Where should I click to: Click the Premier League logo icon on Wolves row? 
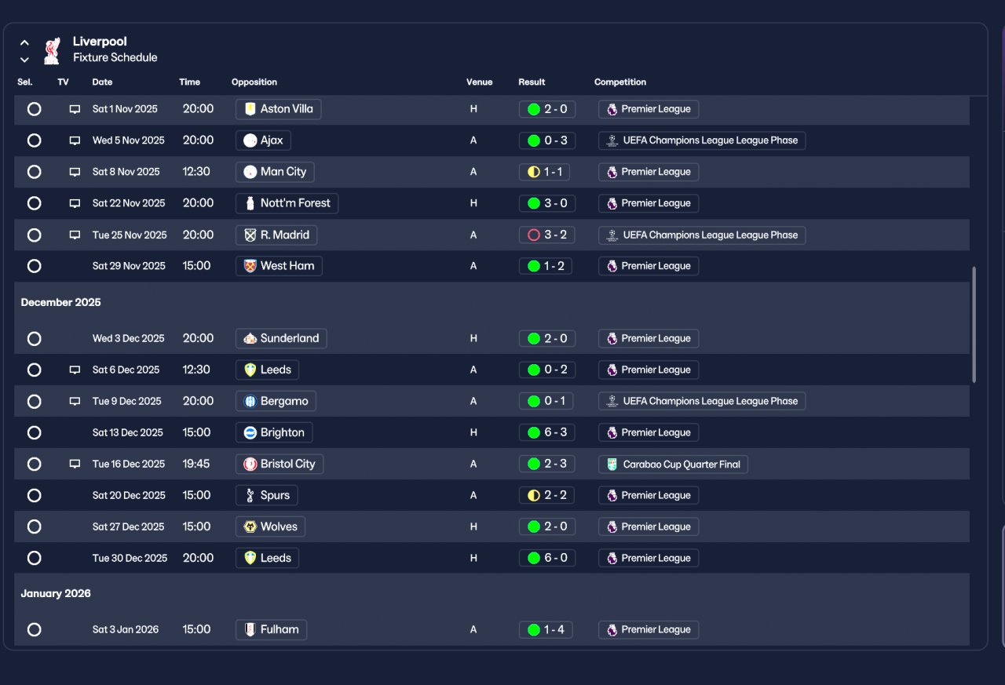click(x=612, y=527)
